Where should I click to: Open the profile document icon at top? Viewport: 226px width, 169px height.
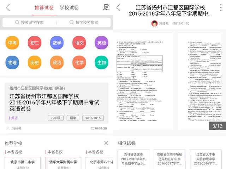(x=106, y=7)
